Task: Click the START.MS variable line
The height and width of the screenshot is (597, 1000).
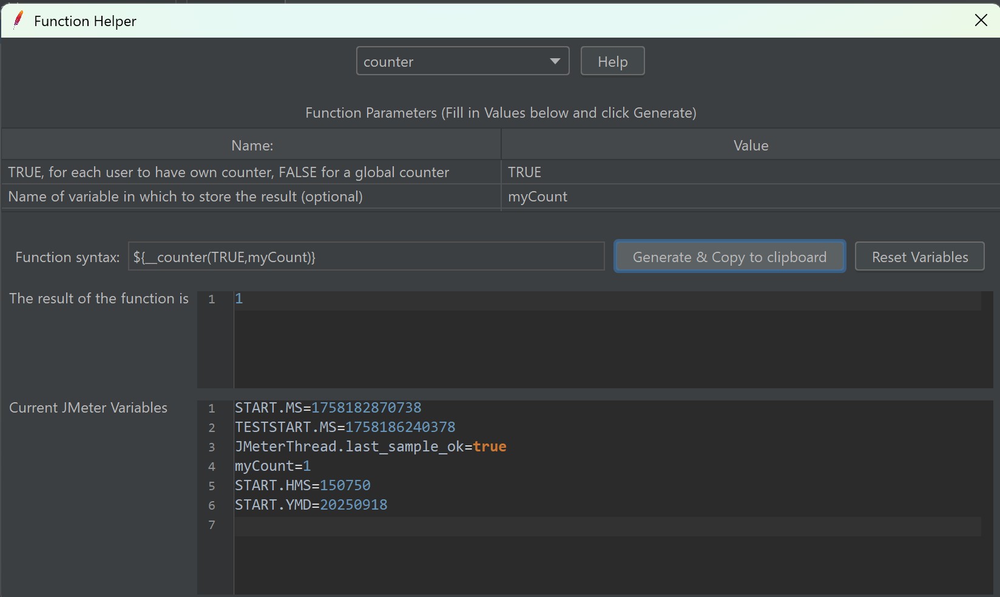Action: (328, 408)
